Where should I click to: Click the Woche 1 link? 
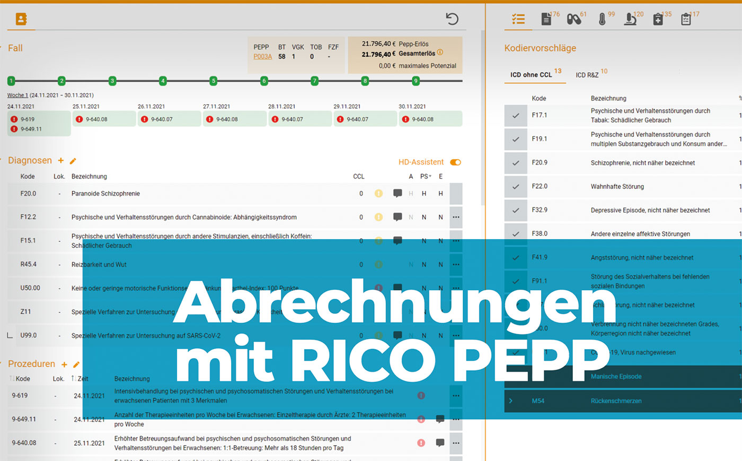(x=17, y=95)
